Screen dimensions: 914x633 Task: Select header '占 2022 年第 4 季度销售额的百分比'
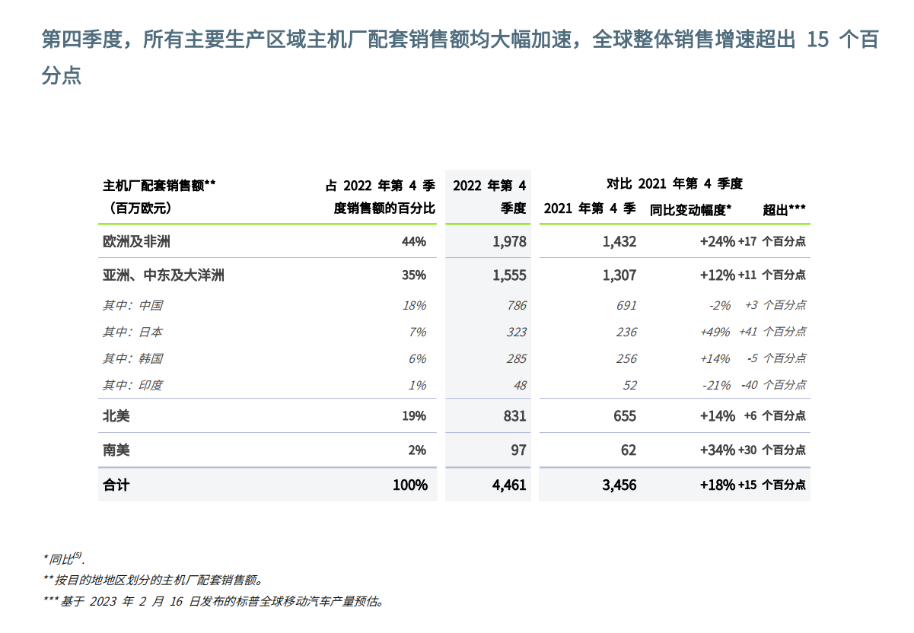click(x=380, y=196)
